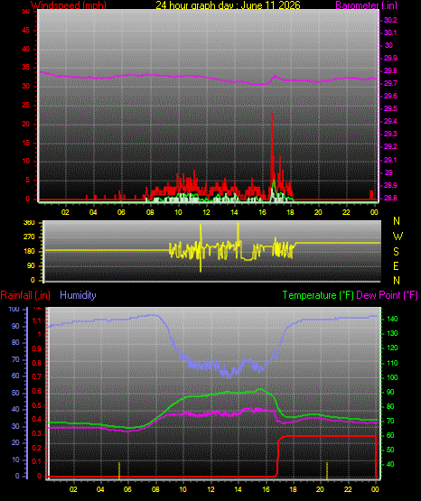Click wind direction axis value 360

pyautogui.click(x=29, y=223)
